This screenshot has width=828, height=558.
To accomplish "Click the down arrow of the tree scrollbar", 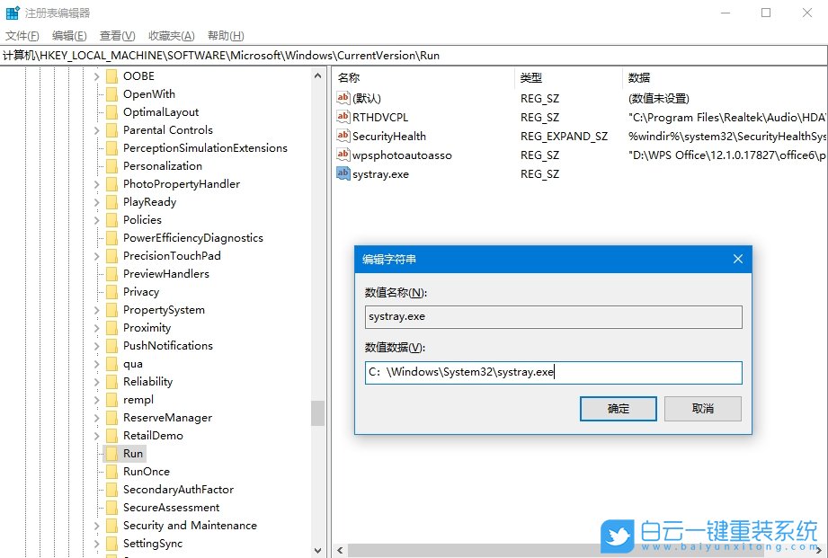I will tap(317, 549).
